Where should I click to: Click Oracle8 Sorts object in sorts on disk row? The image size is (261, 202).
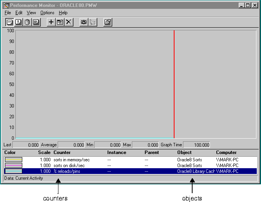point(190,166)
